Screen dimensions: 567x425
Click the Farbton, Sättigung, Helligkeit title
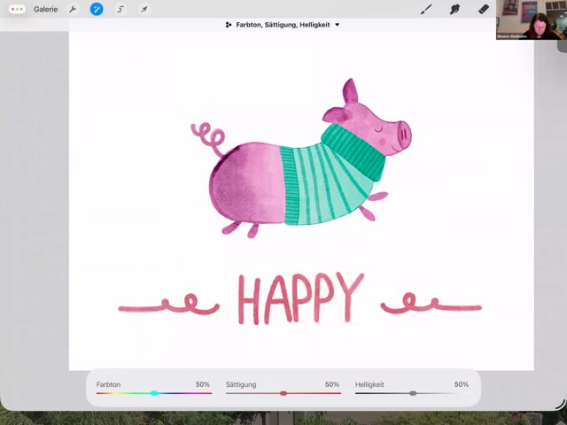(x=283, y=25)
